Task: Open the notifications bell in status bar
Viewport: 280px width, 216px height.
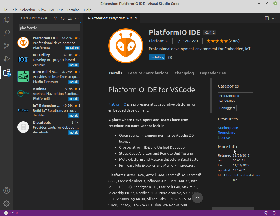Action: (x=274, y=213)
